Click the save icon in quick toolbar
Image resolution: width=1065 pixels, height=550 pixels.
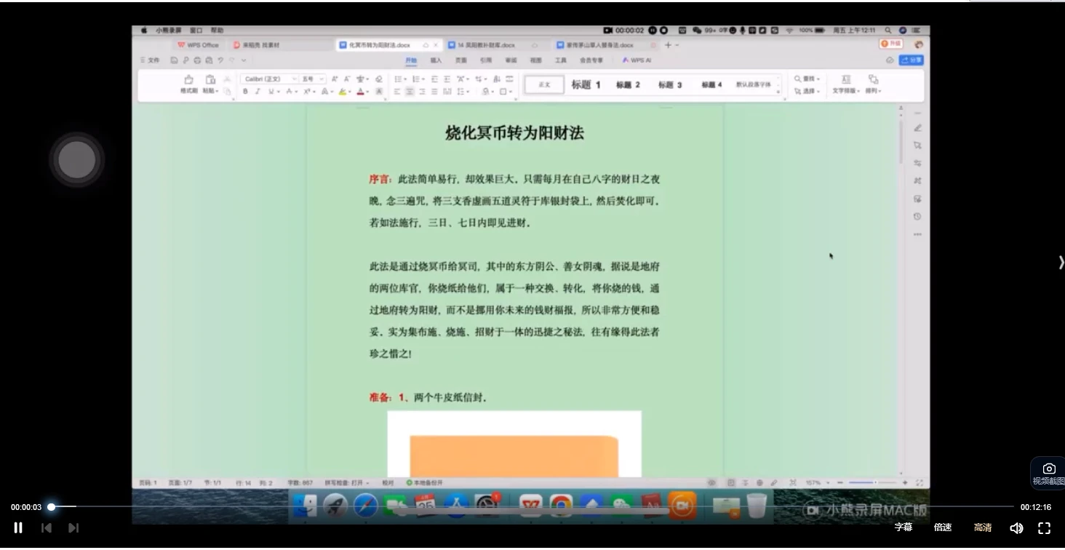click(x=174, y=60)
